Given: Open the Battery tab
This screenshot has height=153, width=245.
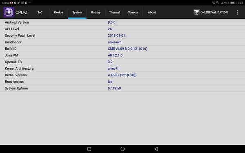Looking at the screenshot, I should point(96,12).
